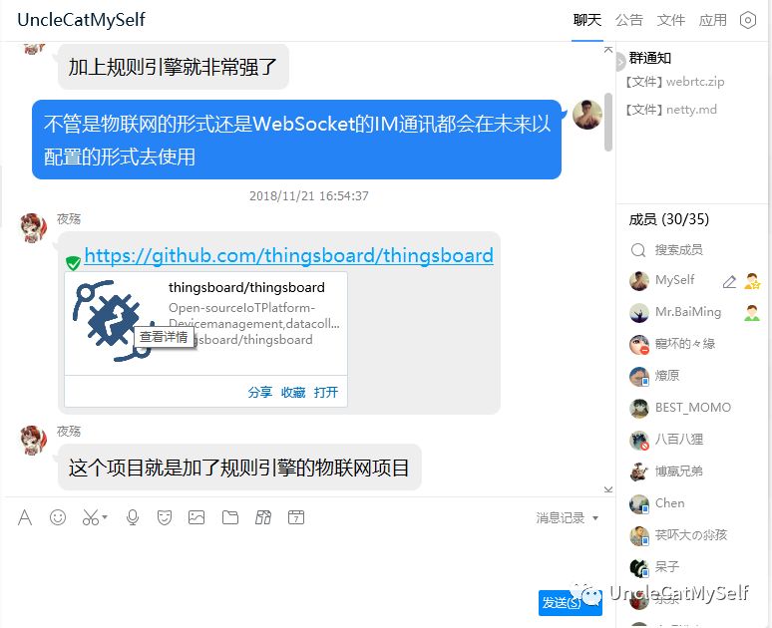Open the emoji picker

click(x=58, y=517)
